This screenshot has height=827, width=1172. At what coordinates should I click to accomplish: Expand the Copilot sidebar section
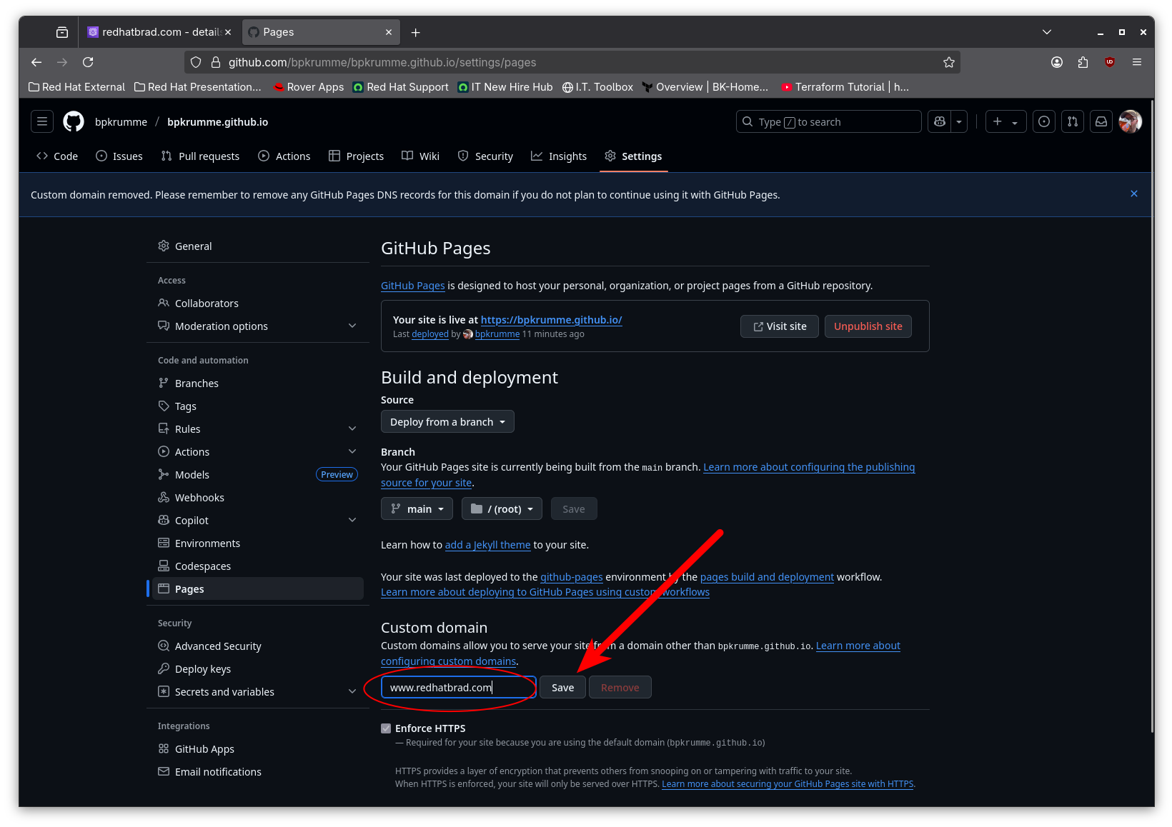pyautogui.click(x=258, y=521)
